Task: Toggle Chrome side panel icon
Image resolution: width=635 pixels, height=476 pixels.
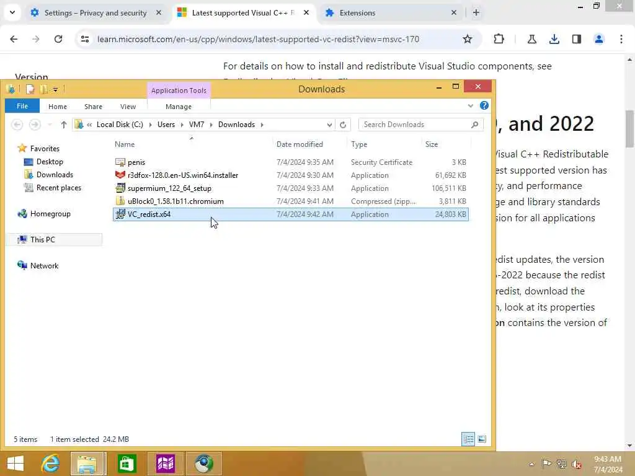Action: point(576,39)
